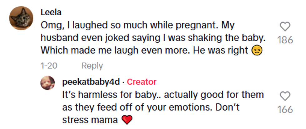Image resolution: width=306 pixels, height=129 pixels.
Task: Click the 1-20 comment date
Action: point(49,66)
